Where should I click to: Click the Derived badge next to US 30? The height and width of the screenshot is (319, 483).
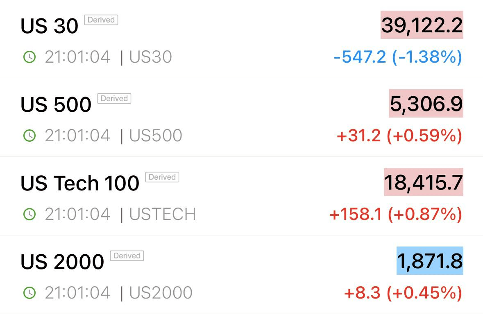pos(101,20)
